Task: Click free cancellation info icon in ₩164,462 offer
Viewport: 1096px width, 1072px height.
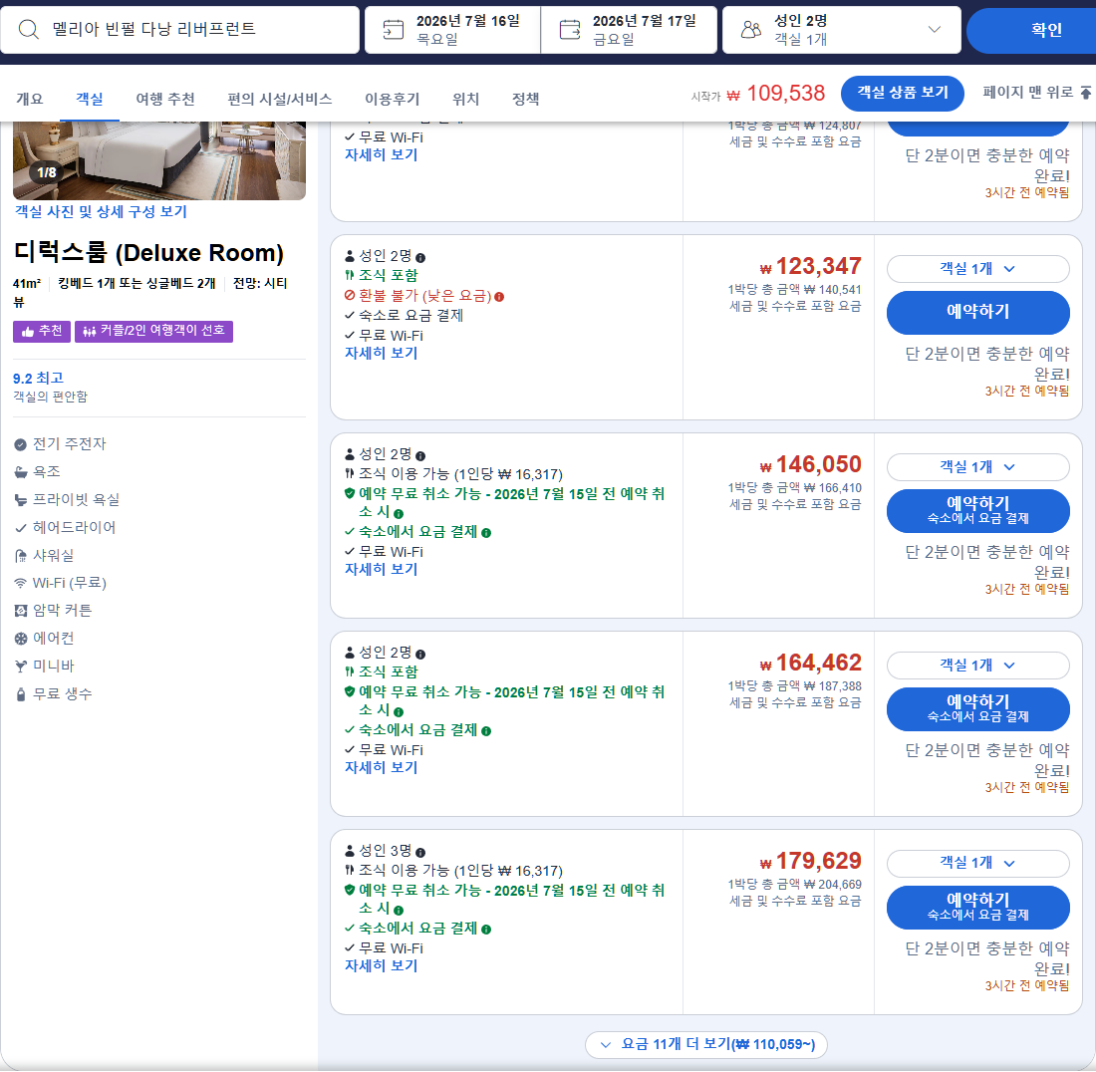Action: coord(399,712)
